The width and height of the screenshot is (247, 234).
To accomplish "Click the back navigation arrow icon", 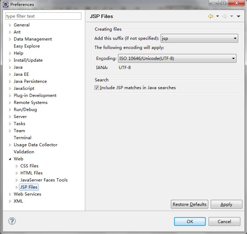I will click(211, 16).
